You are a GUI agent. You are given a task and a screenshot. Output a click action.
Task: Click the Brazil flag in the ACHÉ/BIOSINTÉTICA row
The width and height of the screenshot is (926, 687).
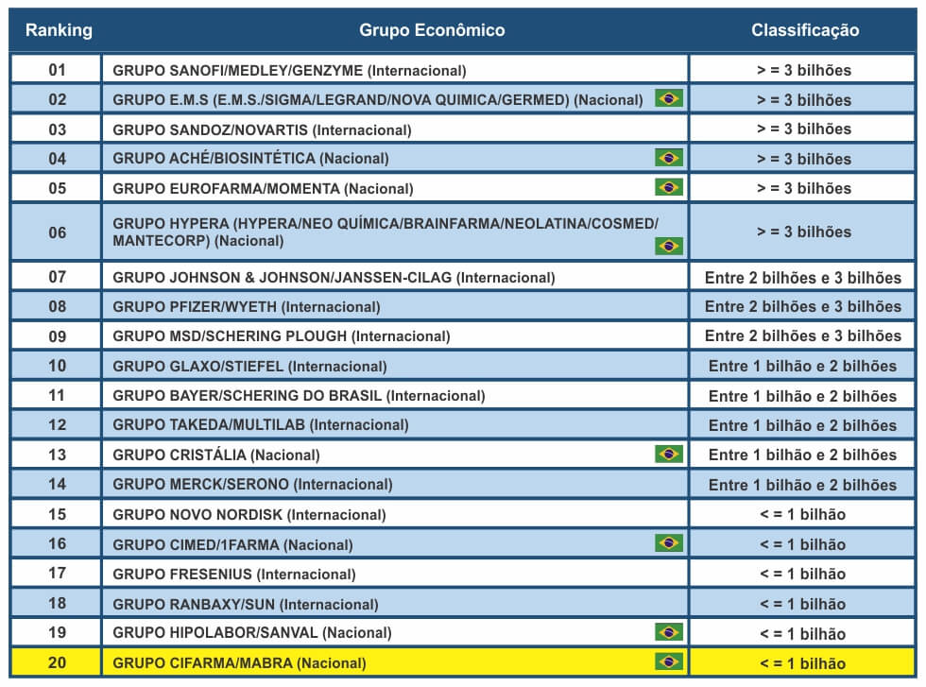[669, 157]
